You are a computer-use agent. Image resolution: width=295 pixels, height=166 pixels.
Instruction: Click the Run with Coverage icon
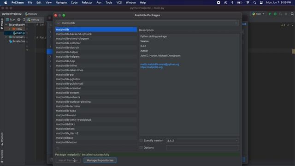pos(281,14)
